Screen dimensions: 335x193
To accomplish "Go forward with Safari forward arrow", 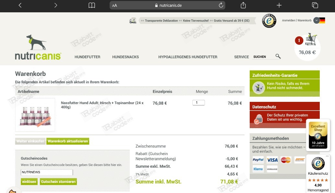I will (55, 5).
